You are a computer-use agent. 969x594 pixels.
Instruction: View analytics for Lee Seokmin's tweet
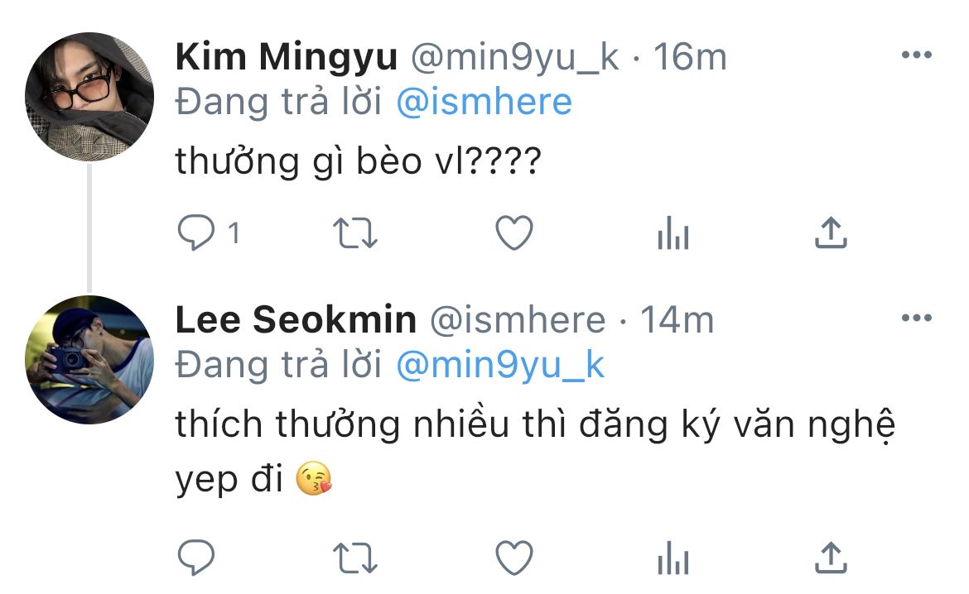(673, 558)
